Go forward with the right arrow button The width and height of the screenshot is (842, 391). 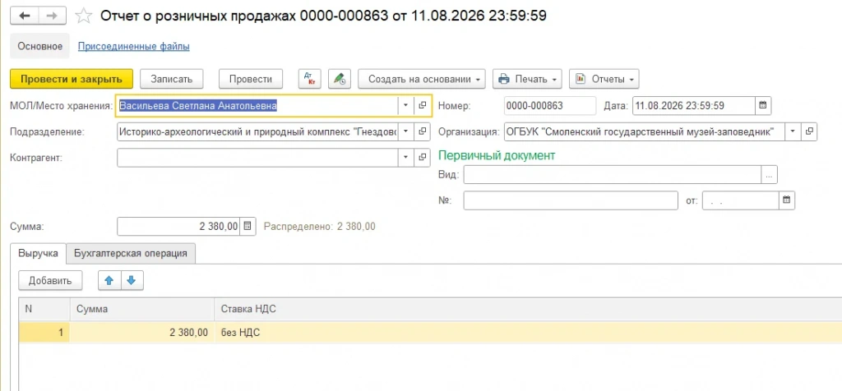pos(52,16)
